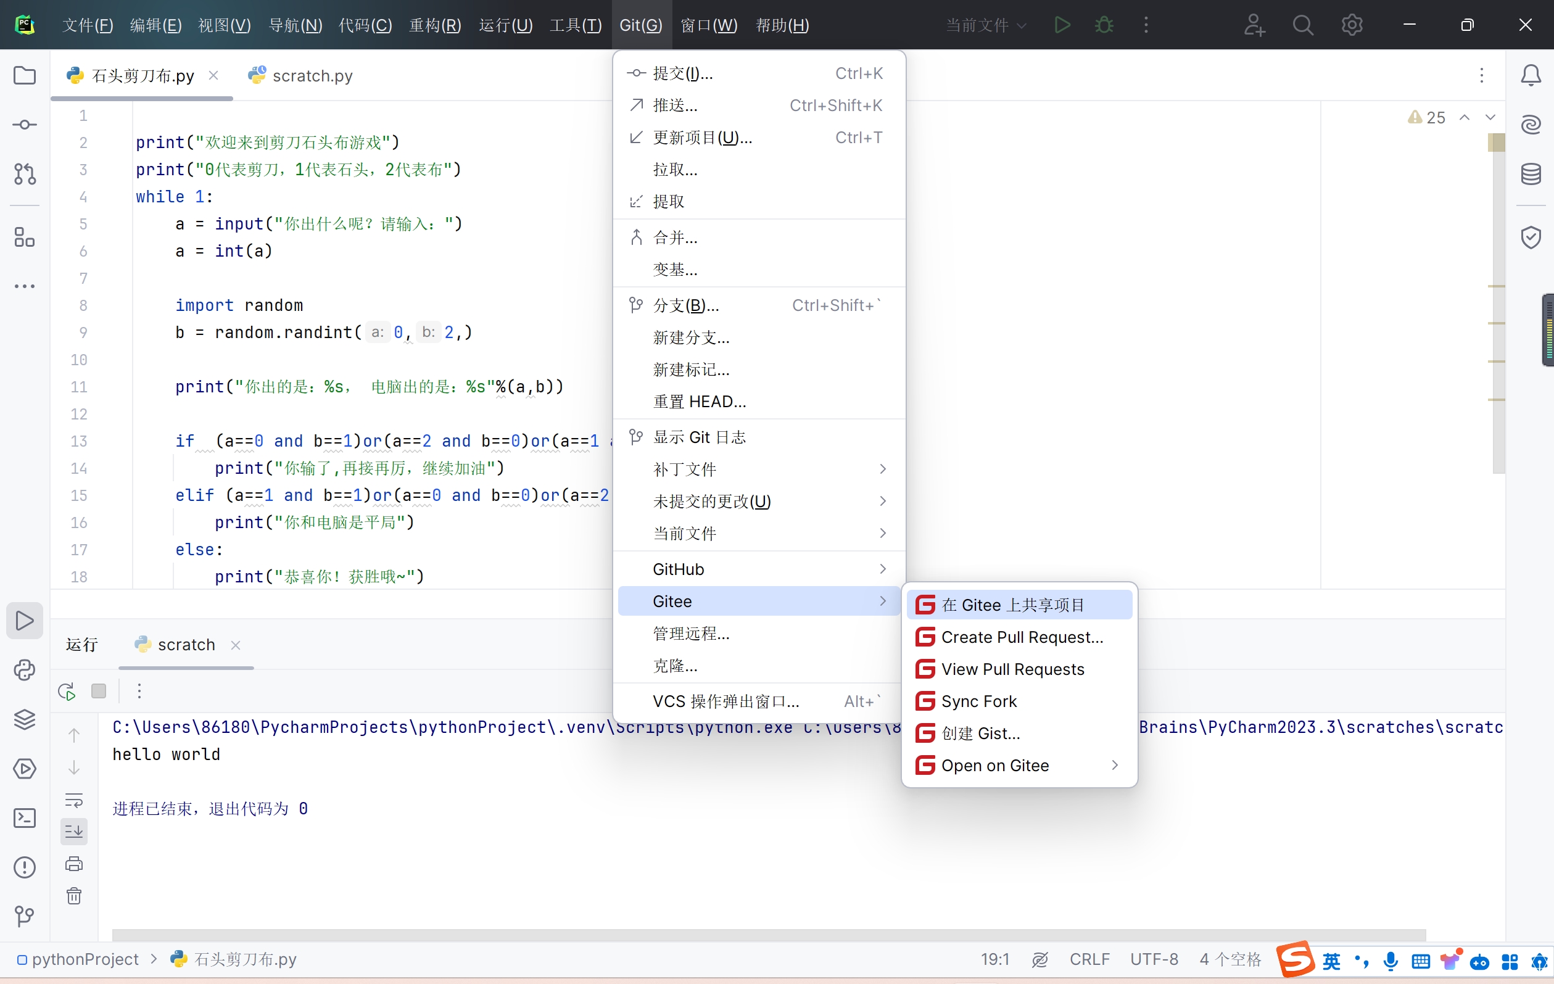Expand the 补丁文件 submenu
The height and width of the screenshot is (984, 1554).
[759, 469]
